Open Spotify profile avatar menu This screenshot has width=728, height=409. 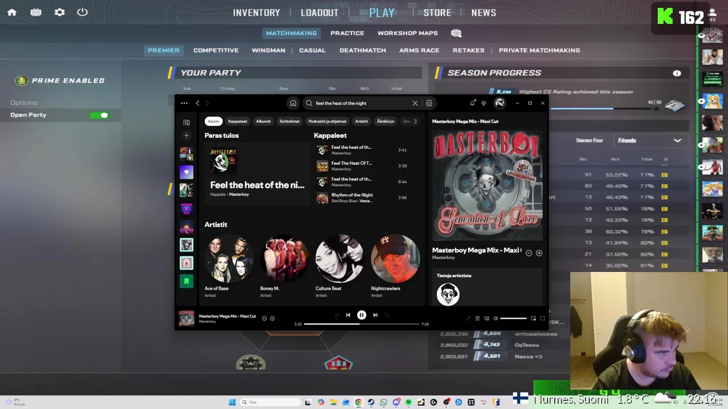tap(499, 103)
